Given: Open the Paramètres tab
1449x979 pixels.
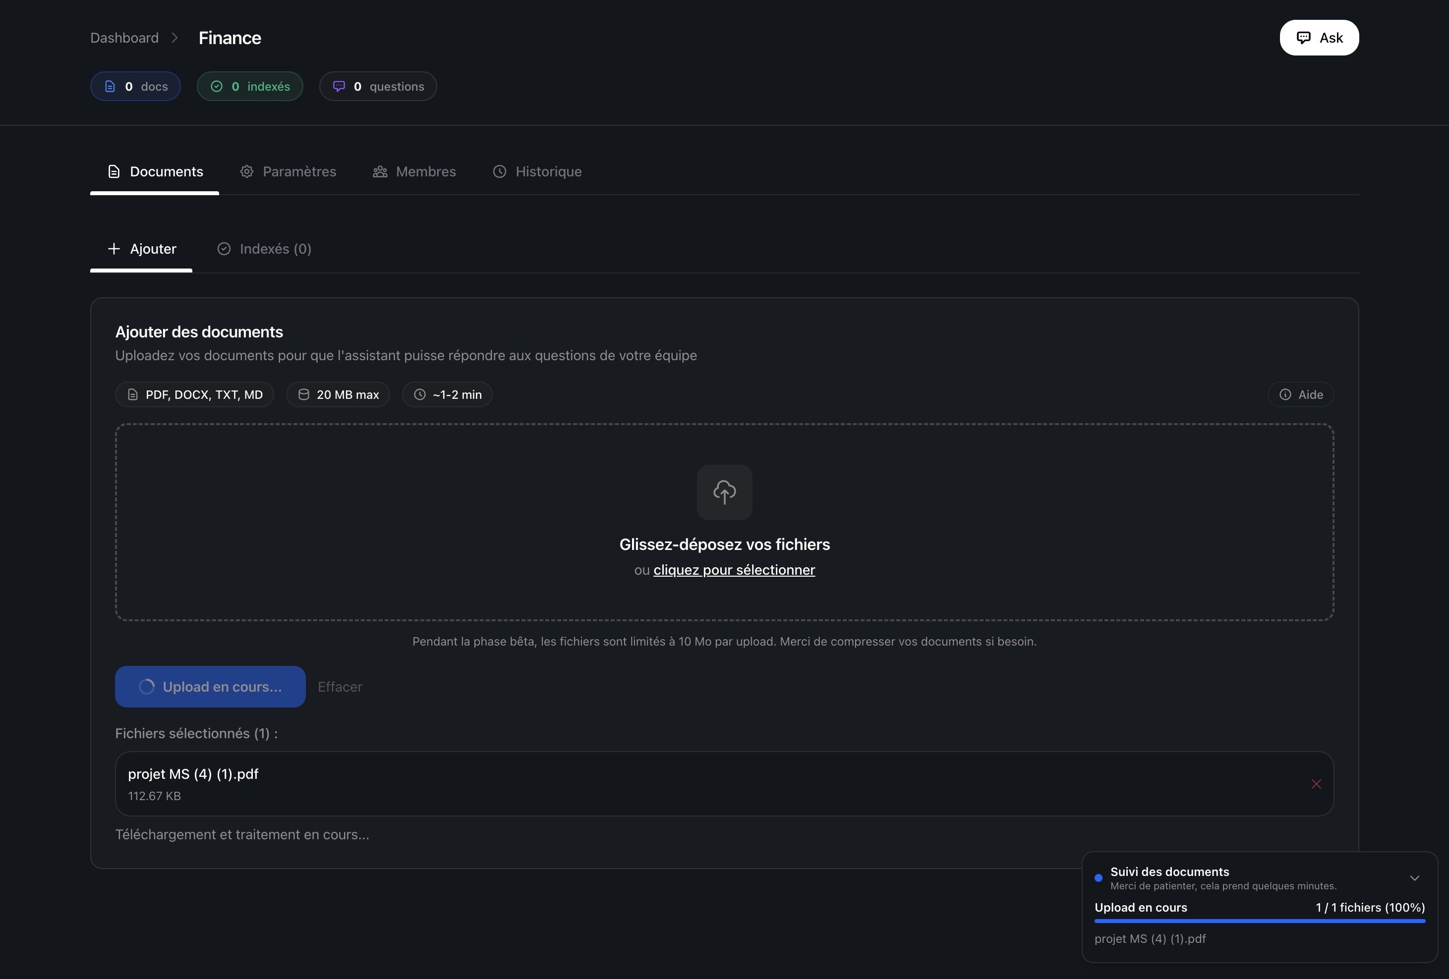Looking at the screenshot, I should [x=288, y=171].
